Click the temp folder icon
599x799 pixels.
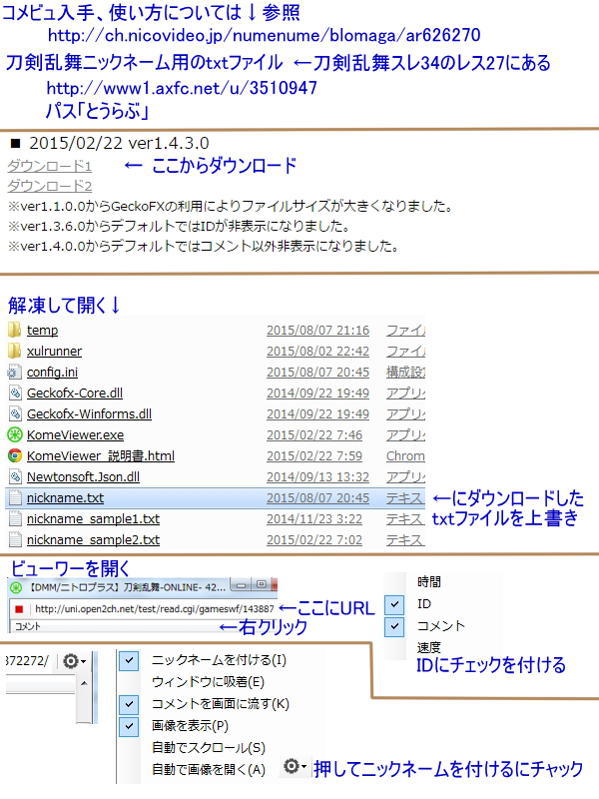pos(14,331)
